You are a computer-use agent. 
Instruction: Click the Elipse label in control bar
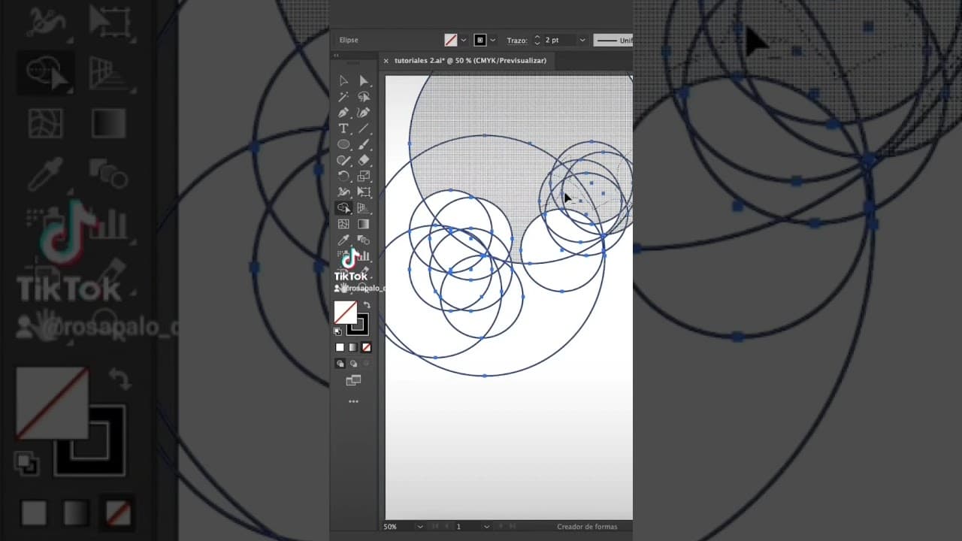(349, 40)
